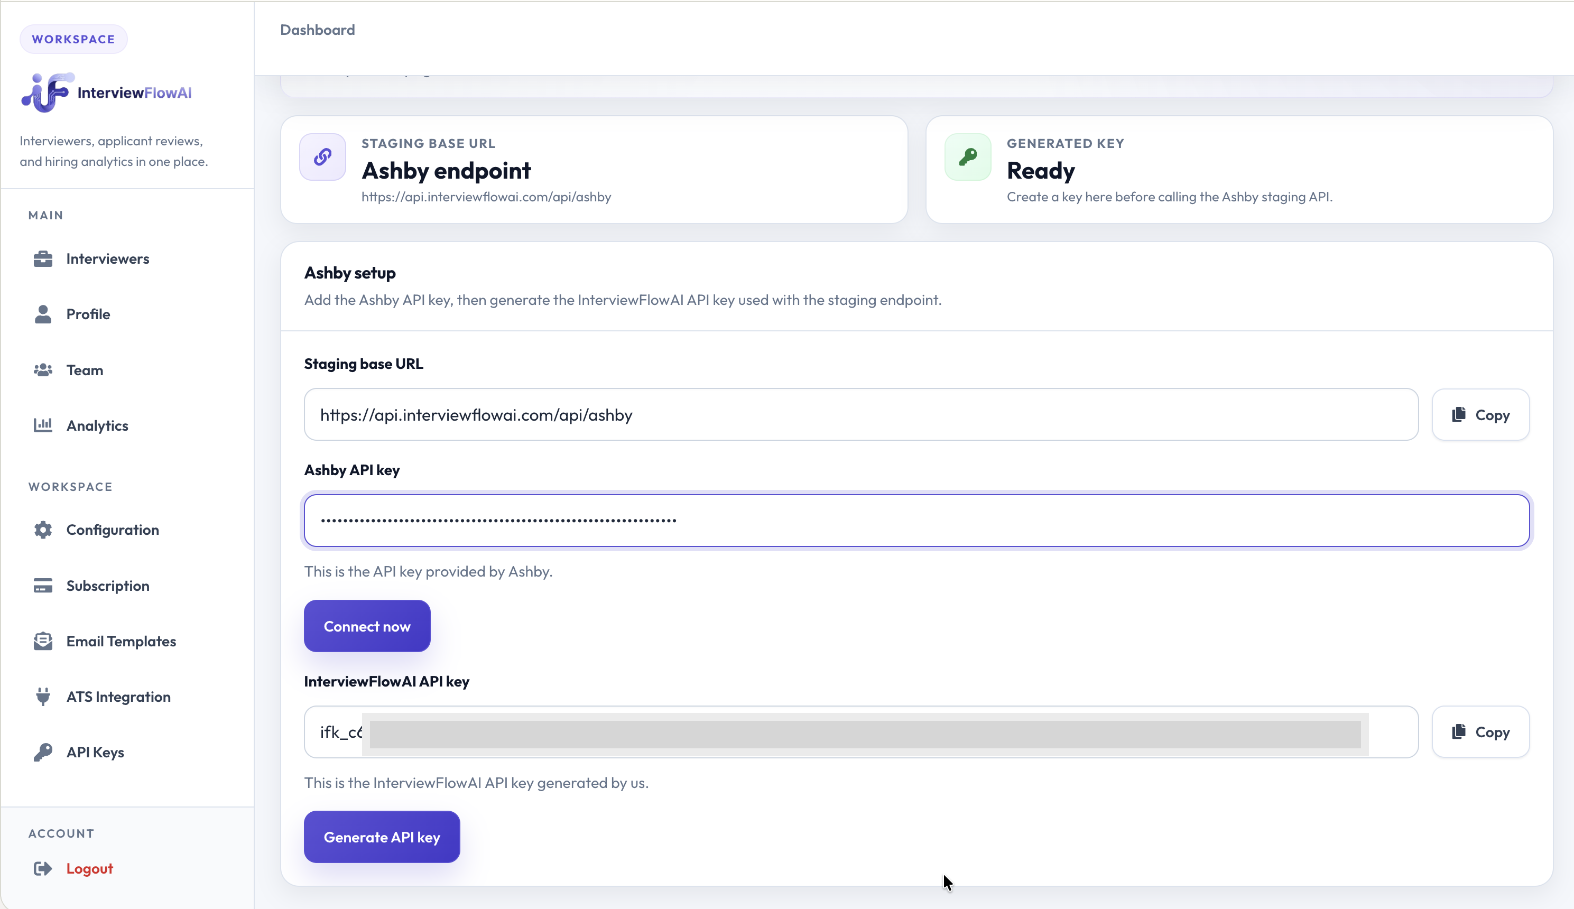Open the Interviewers page
The width and height of the screenshot is (1574, 909).
pos(107,258)
